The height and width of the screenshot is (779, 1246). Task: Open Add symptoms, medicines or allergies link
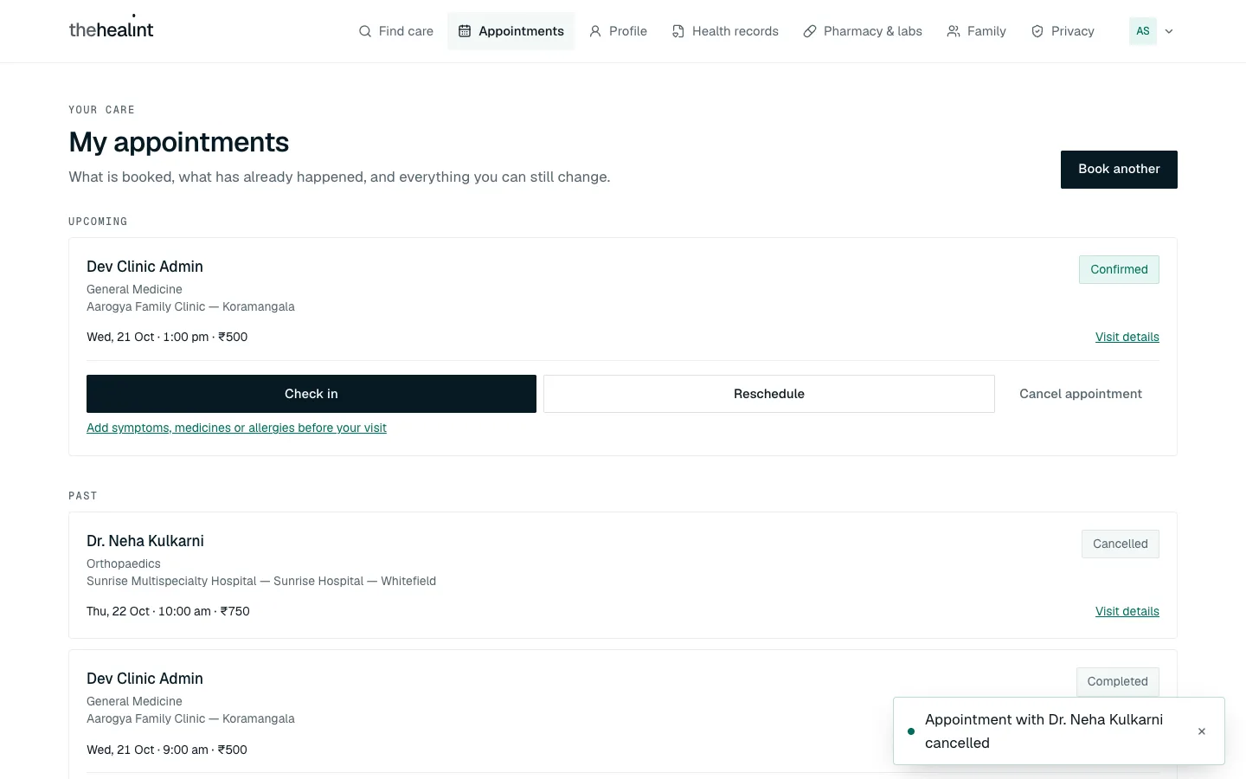click(236, 428)
